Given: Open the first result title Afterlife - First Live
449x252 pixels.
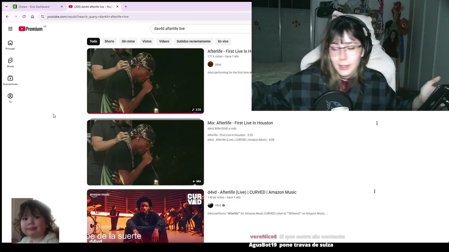Looking at the screenshot, I should (x=229, y=51).
